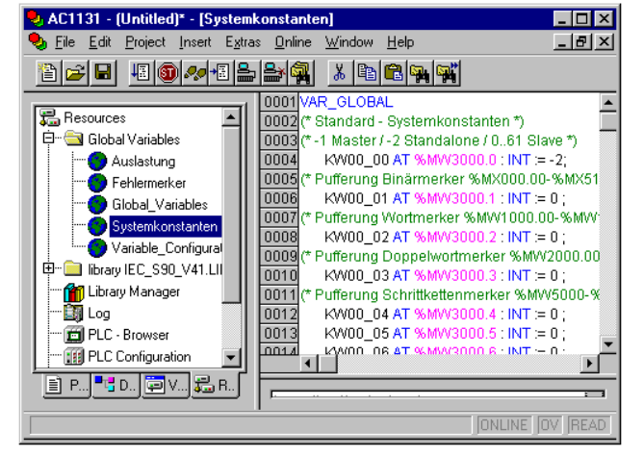This screenshot has height=456, width=644.
Task: Click the VAR_GLOBAL keyword line
Action: [x=347, y=102]
